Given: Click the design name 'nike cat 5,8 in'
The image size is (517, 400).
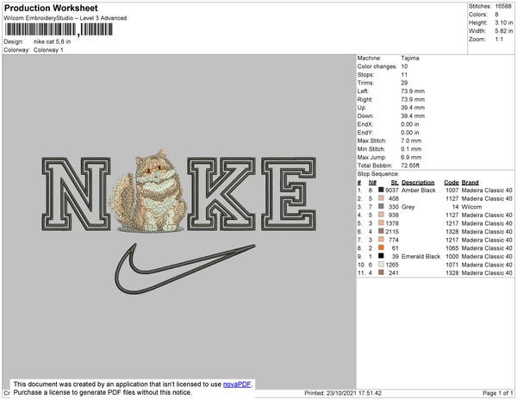Looking at the screenshot, I should point(52,41).
